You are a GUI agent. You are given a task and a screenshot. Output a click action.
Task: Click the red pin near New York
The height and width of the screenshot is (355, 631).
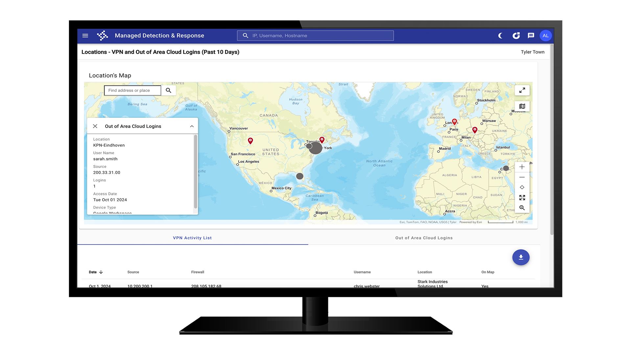322,140
